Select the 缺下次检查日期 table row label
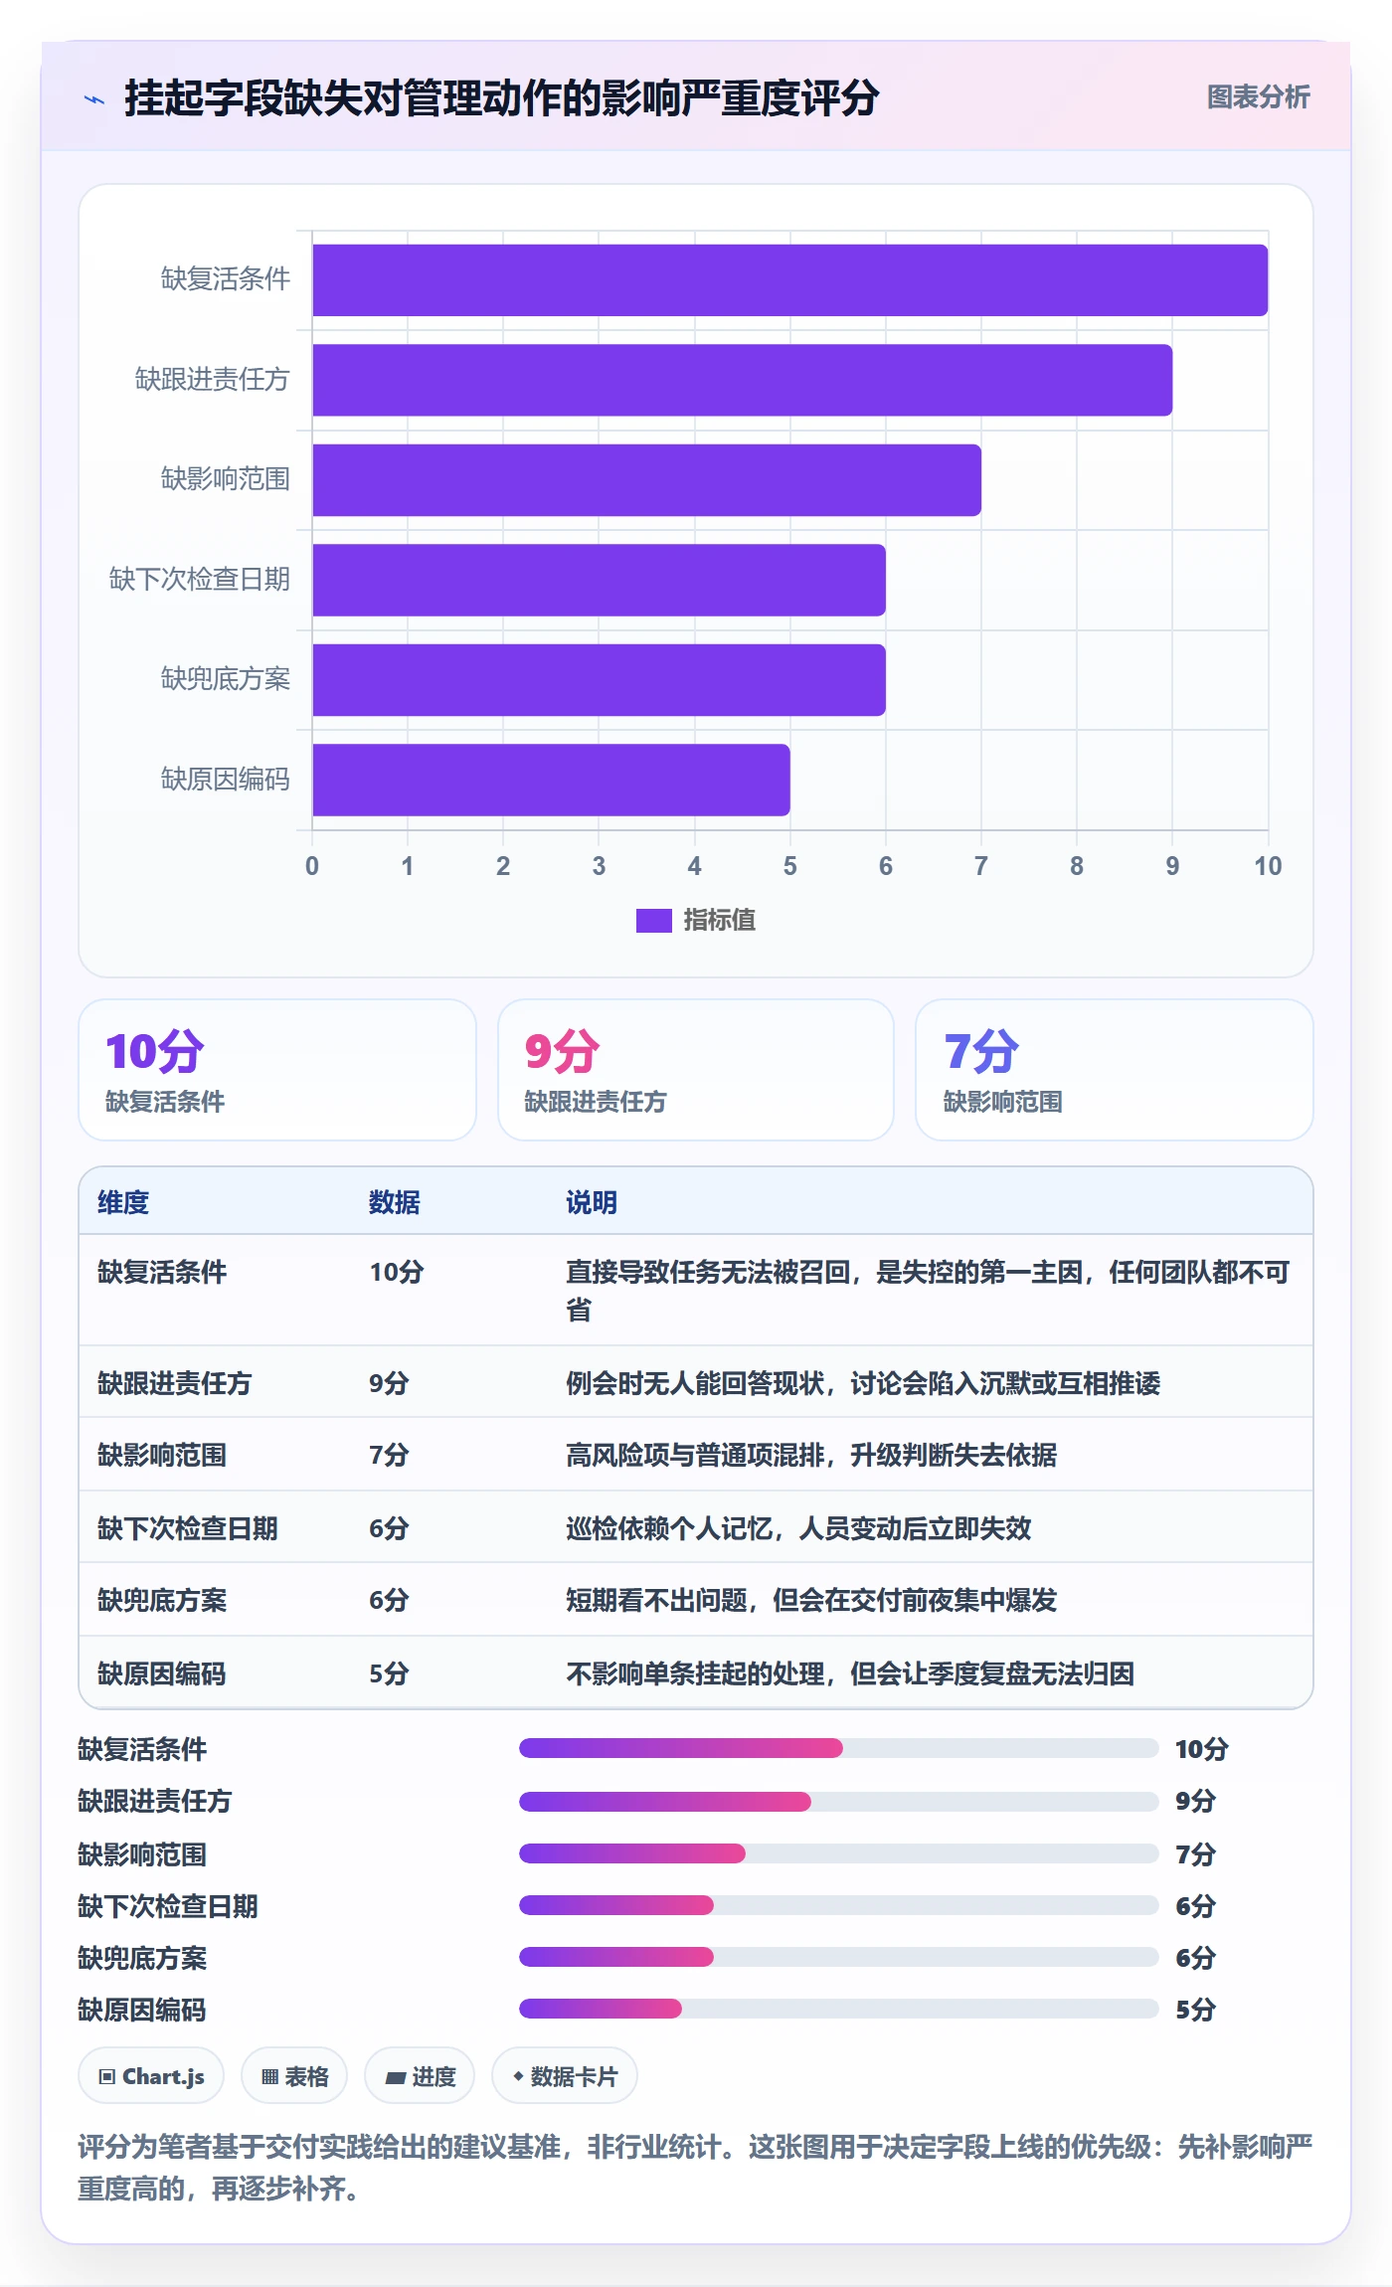This screenshot has width=1392, height=2287. coord(188,1528)
